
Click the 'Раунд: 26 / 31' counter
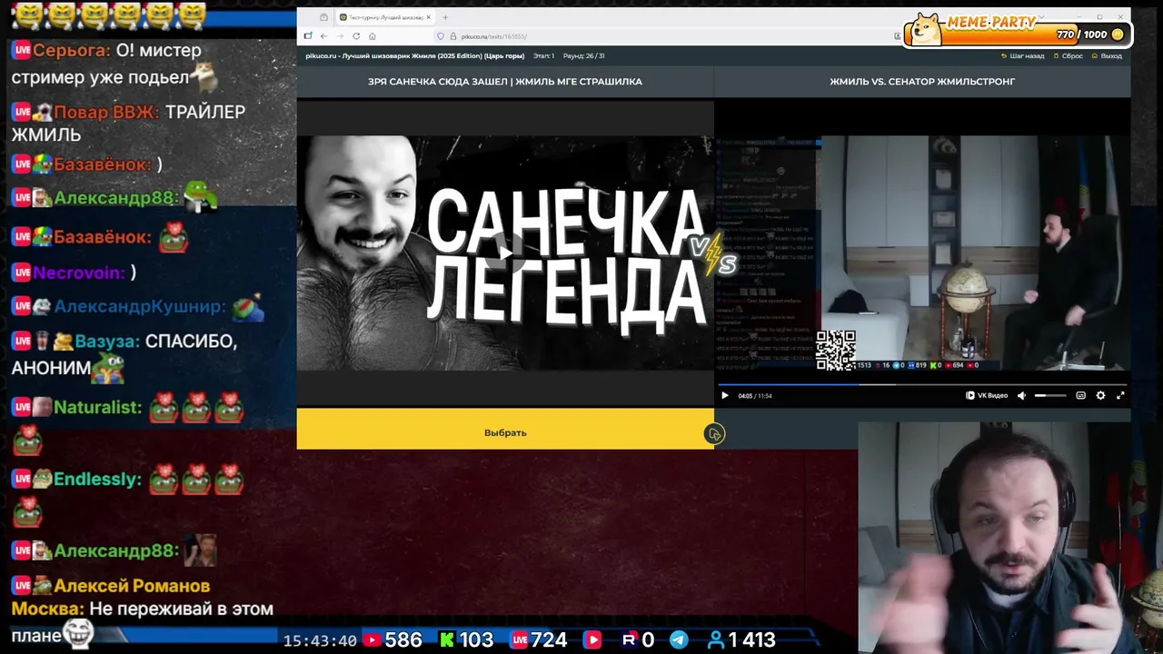coord(583,55)
